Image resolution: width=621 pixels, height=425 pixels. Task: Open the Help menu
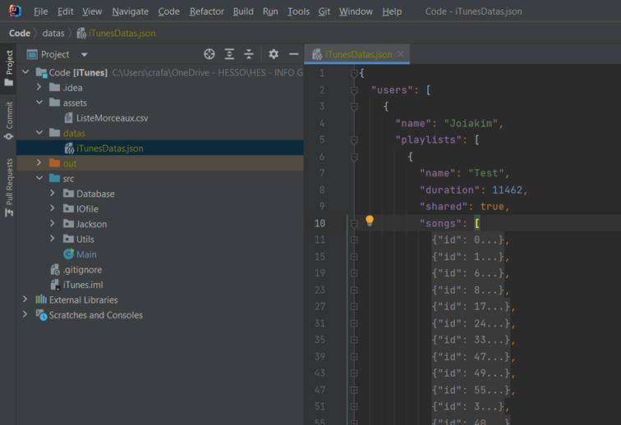coord(392,11)
